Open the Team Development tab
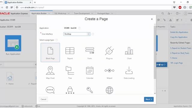 82,13
